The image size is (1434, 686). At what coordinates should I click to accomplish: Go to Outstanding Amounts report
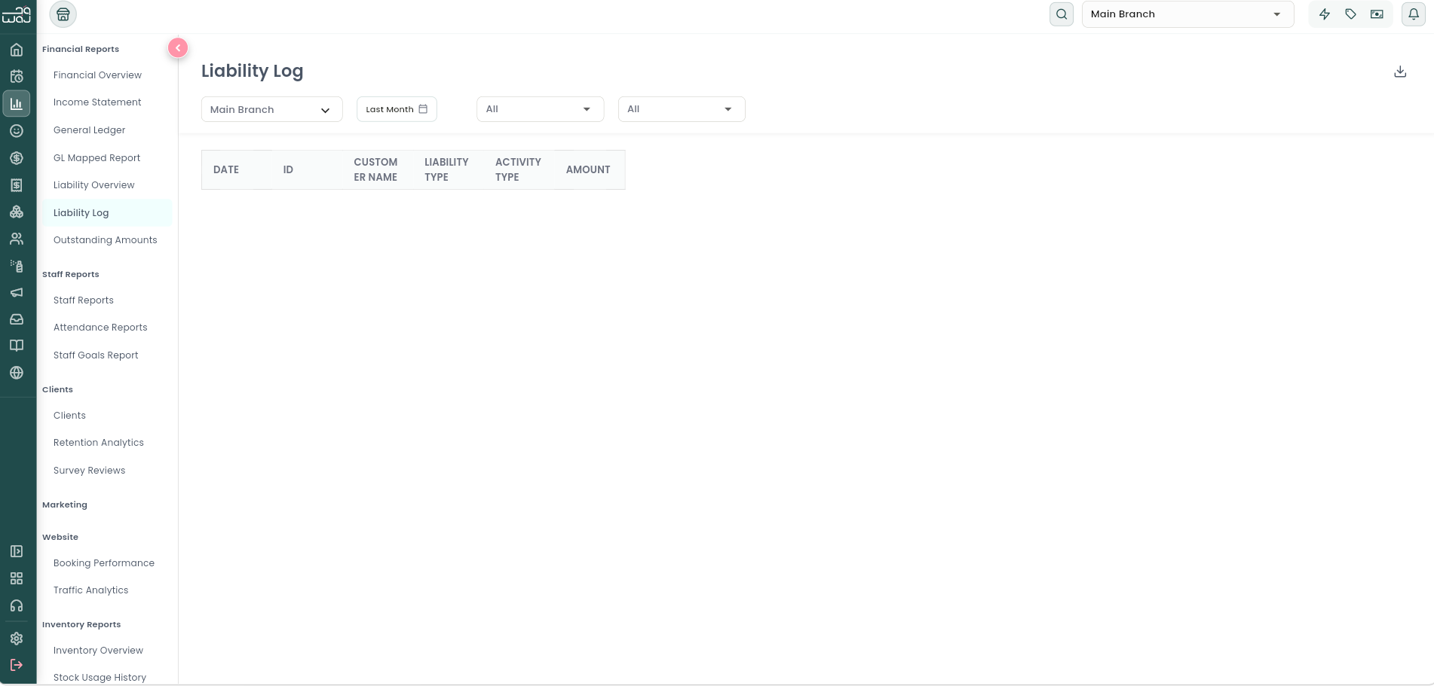[106, 240]
